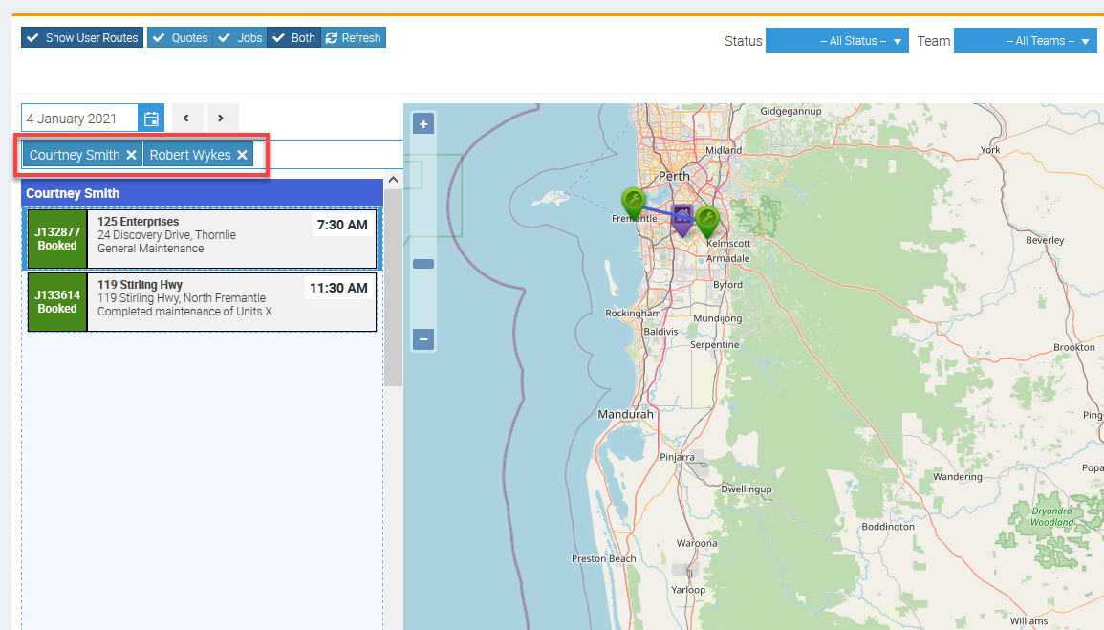Toggle Show User Routes checkbox
Viewport: 1104px width, 630px height.
point(82,38)
